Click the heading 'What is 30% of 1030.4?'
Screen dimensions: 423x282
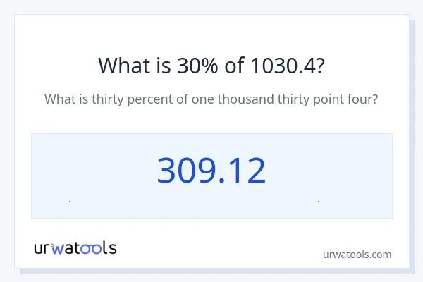coord(211,66)
